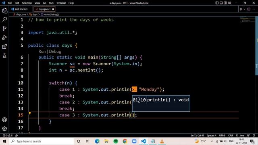Open the editor More Actions ellipsis

[254, 9]
